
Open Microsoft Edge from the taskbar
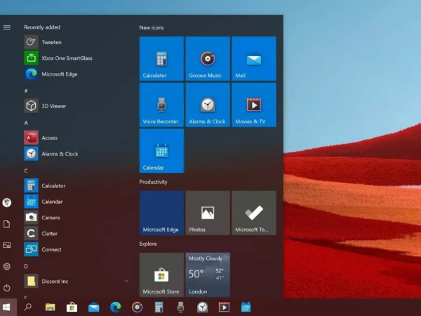tap(116, 307)
